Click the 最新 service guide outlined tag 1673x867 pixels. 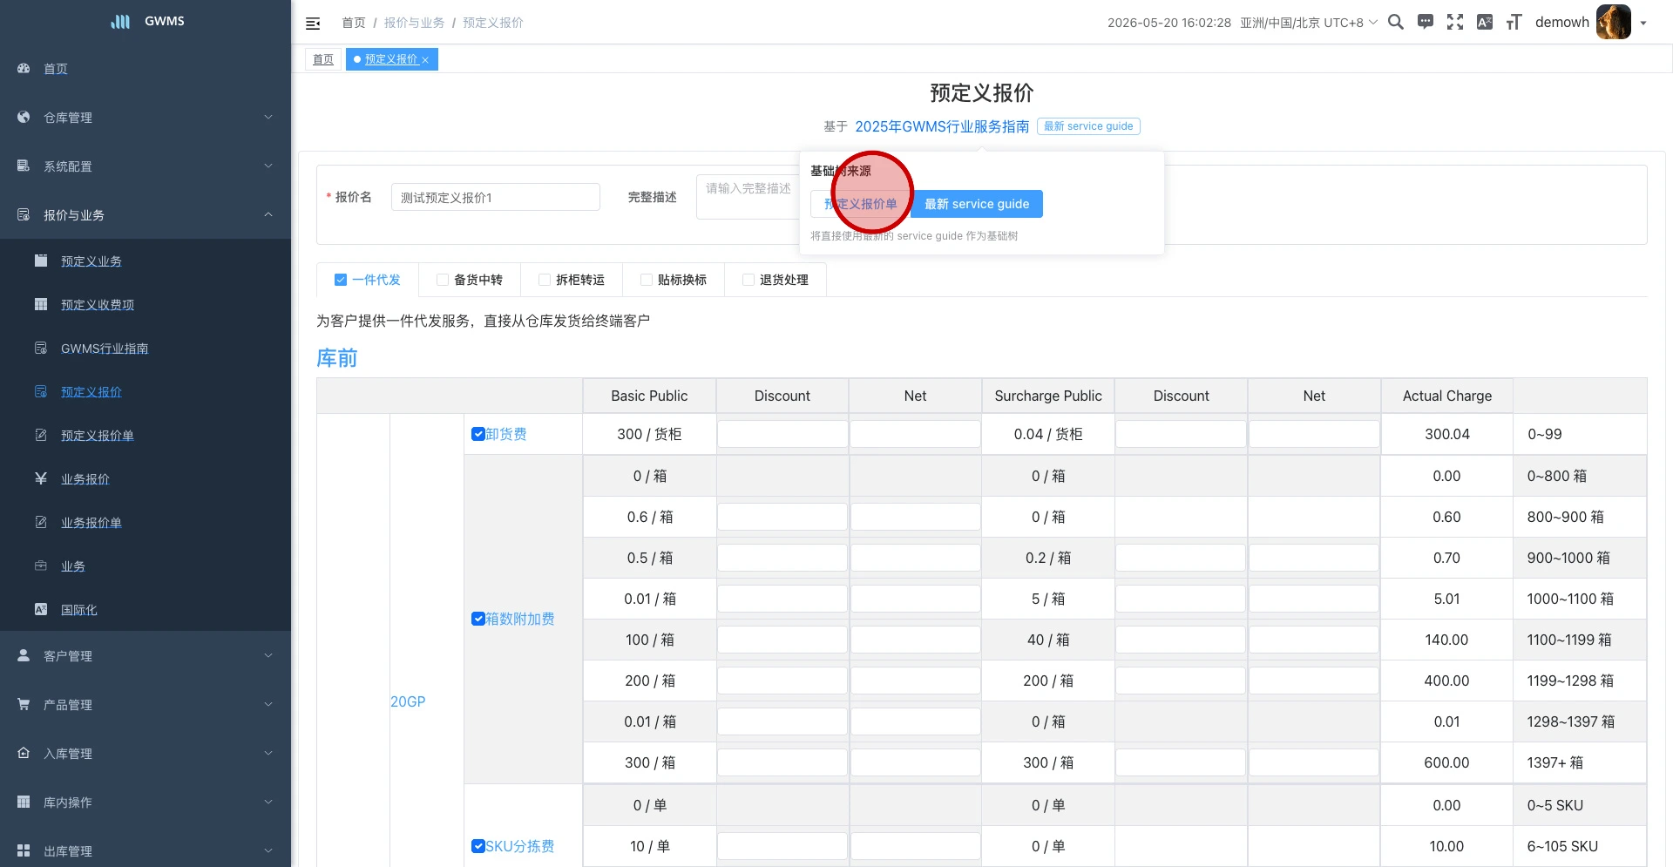[1088, 126]
